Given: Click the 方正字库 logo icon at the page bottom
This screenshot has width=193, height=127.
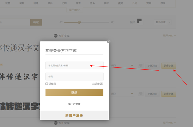Looking at the screenshot, I should click(x=56, y=123).
